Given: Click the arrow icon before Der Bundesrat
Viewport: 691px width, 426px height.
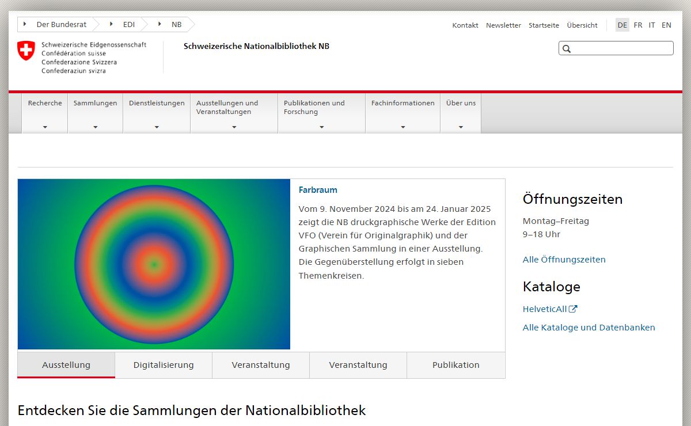Looking at the screenshot, I should (x=25, y=24).
